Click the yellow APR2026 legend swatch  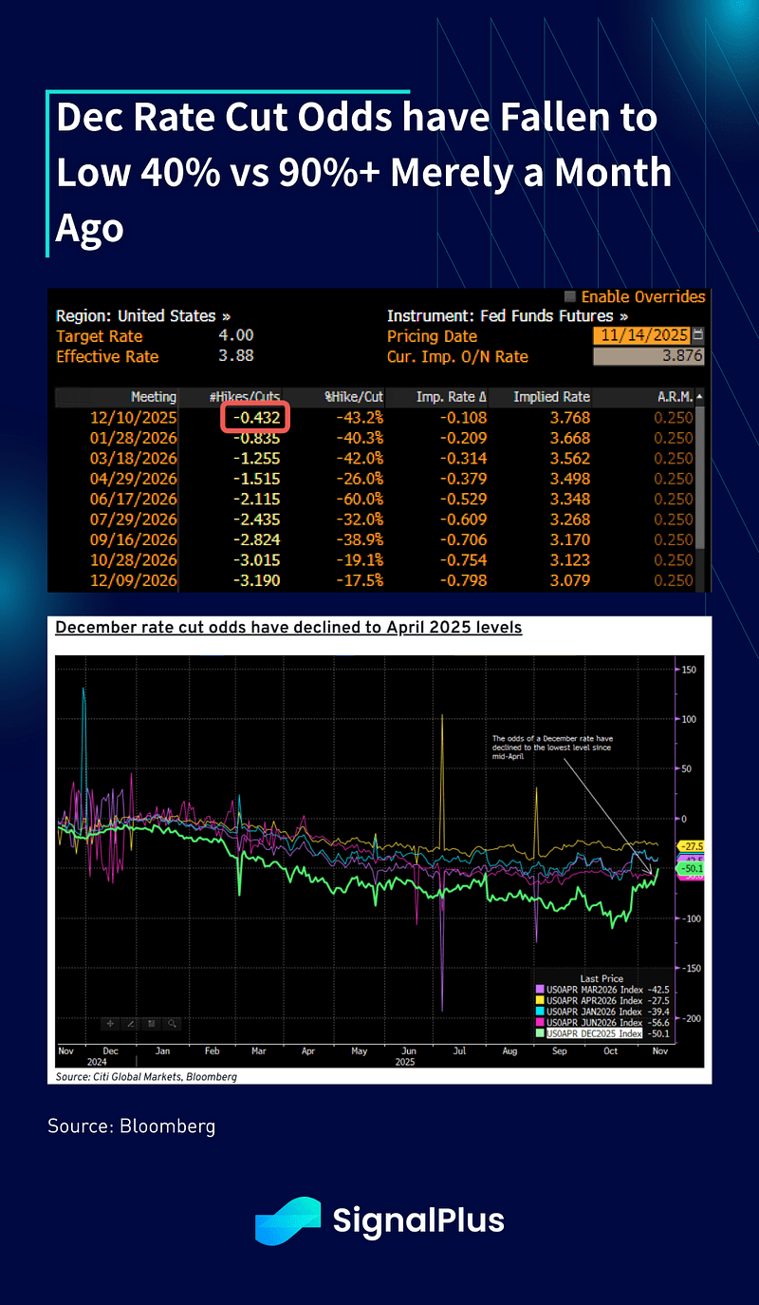pyautogui.click(x=540, y=1000)
